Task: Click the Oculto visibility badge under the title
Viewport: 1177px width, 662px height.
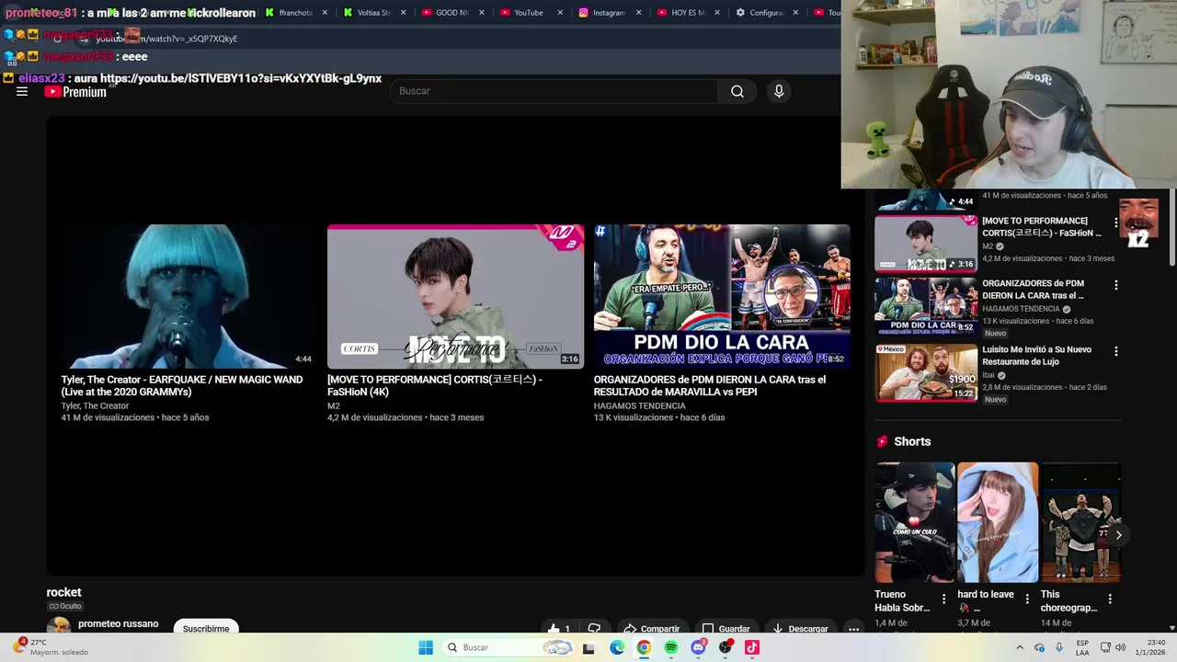Action: click(x=65, y=606)
